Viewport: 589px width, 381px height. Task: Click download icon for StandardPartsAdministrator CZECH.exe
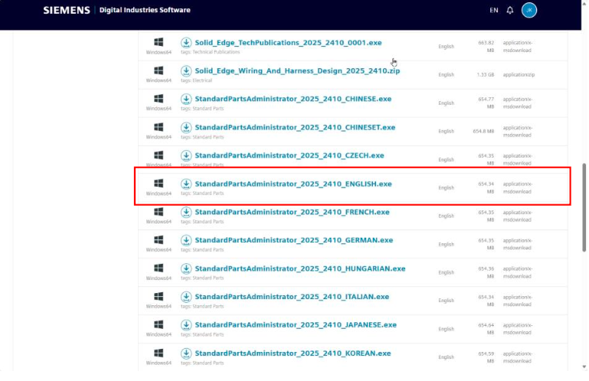pyautogui.click(x=186, y=155)
